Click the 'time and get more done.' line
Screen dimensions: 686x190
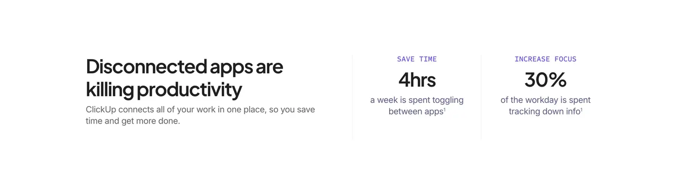pyautogui.click(x=133, y=121)
